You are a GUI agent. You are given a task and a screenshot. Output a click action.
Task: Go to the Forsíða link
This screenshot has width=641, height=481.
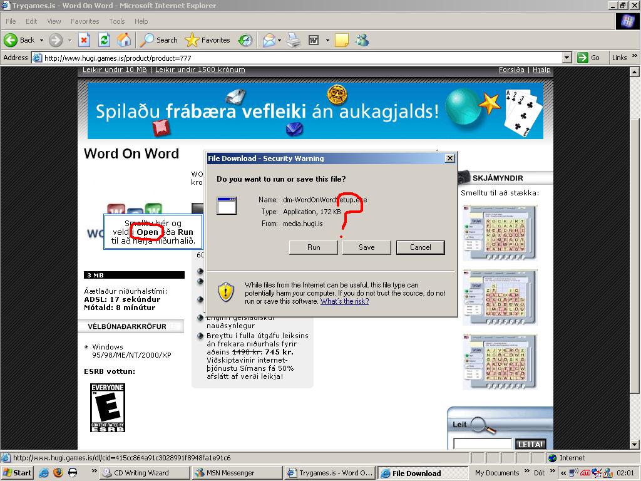coord(511,70)
